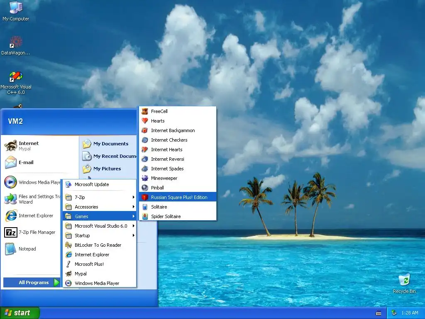The width and height of the screenshot is (425, 319).
Task: Open Windows Media Player in recent list
Action: (32, 182)
